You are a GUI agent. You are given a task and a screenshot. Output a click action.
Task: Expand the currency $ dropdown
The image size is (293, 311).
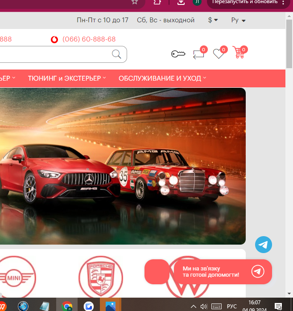[x=213, y=20]
